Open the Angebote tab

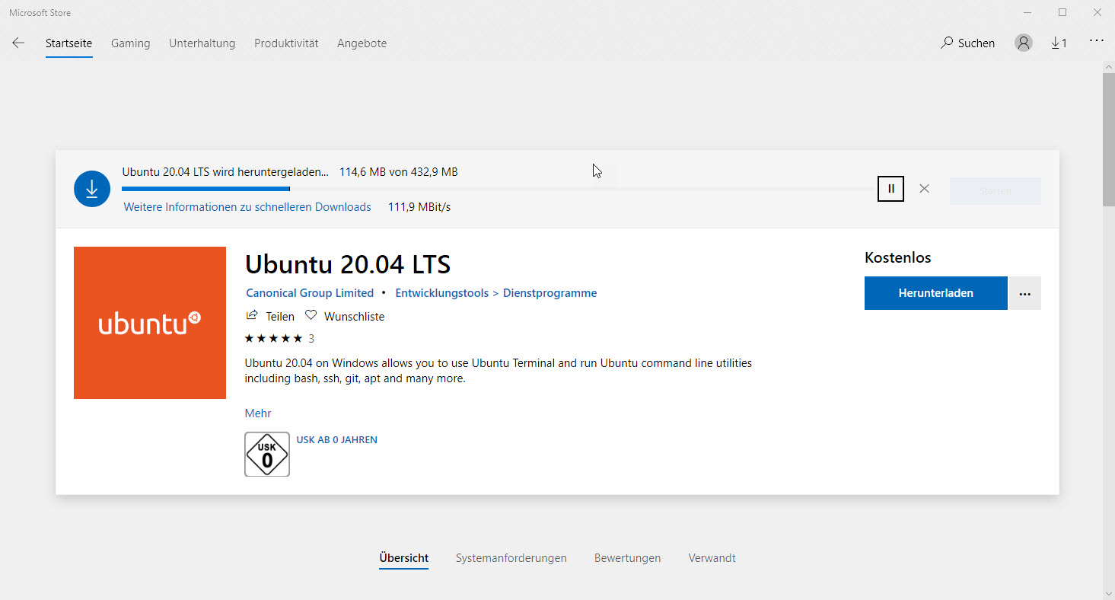(362, 43)
